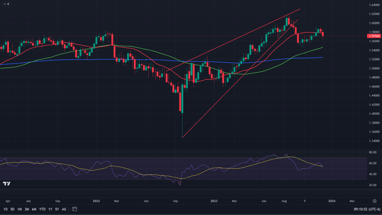Viewport: 382px width, 215px height.
Task: Click the TradingView logo in the RSI pane
Action: tap(6, 184)
